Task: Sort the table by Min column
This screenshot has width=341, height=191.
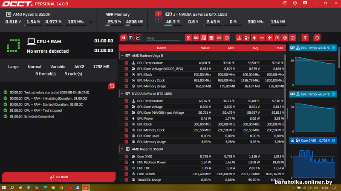Action: point(231,48)
